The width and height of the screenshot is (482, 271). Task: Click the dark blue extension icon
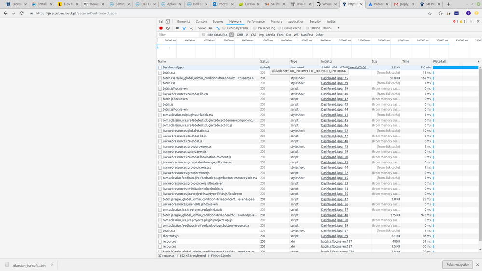pos(457,13)
